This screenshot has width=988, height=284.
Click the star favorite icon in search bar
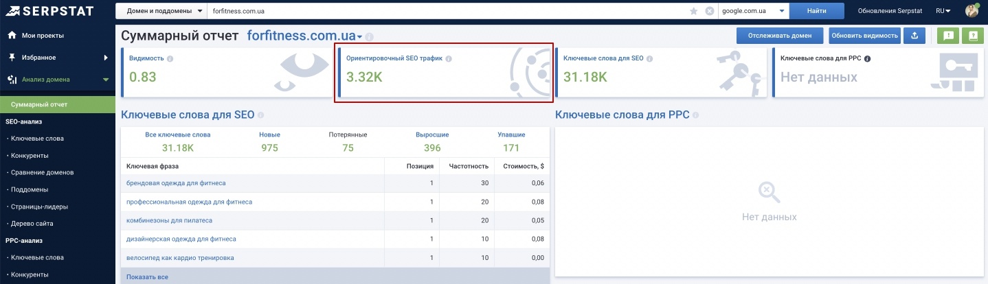tap(694, 11)
